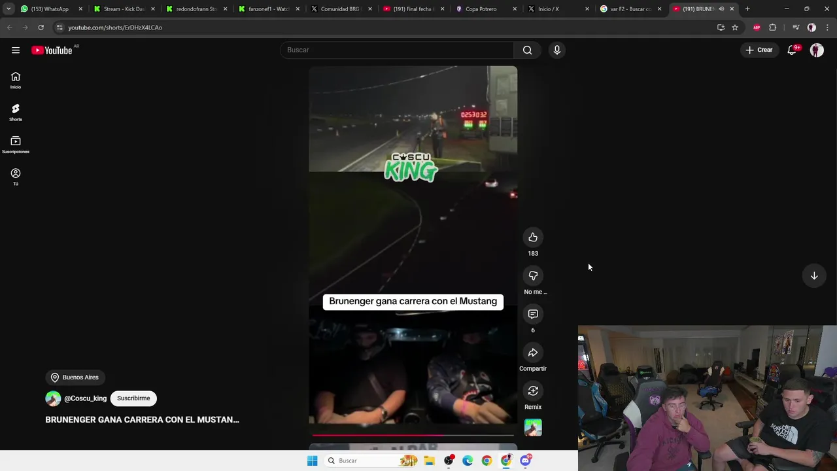The height and width of the screenshot is (471, 837).
Task: Switch to the redondofrann tab
Action: pyautogui.click(x=196, y=9)
